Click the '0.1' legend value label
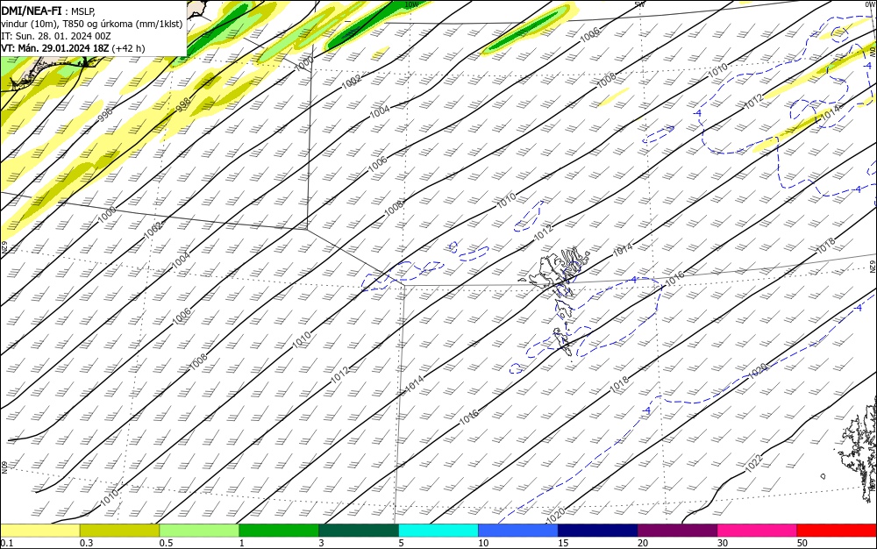Viewport: 877px width, 549px height. 6,543
